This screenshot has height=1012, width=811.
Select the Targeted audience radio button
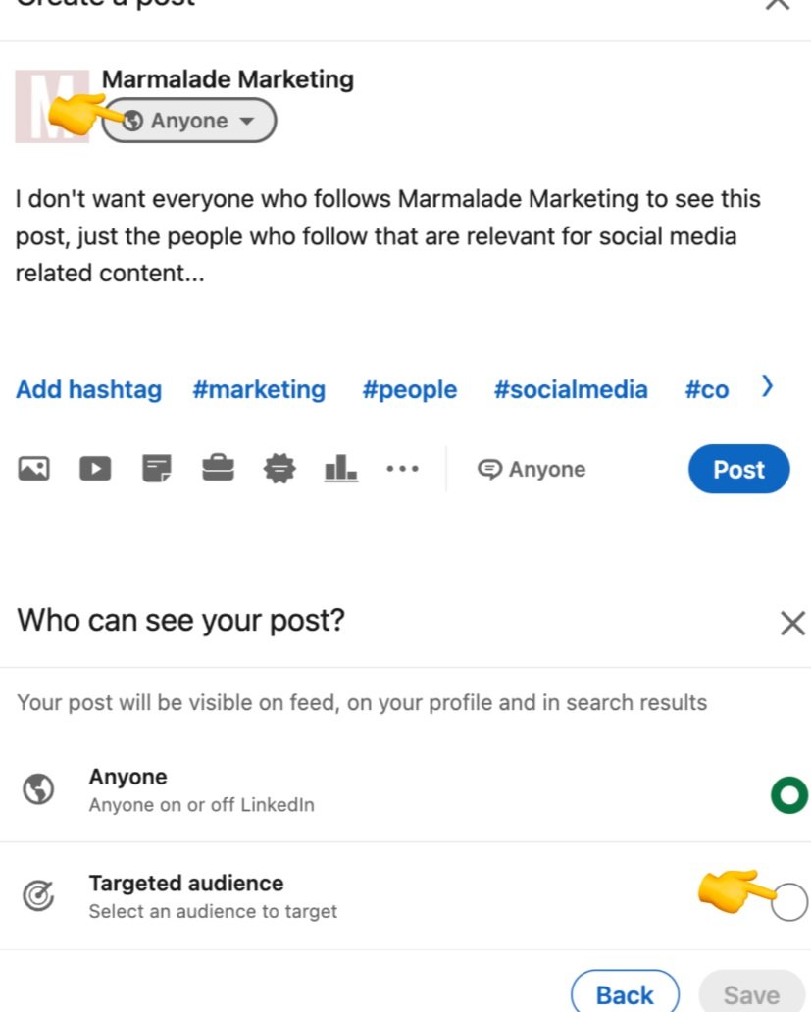point(789,901)
